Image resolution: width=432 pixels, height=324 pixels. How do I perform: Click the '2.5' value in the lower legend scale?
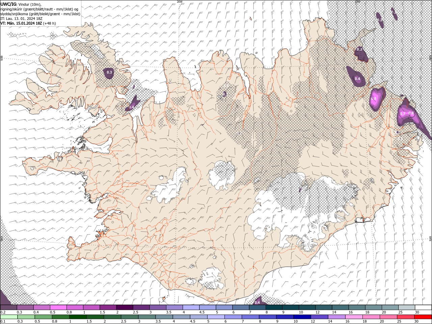(124, 321)
